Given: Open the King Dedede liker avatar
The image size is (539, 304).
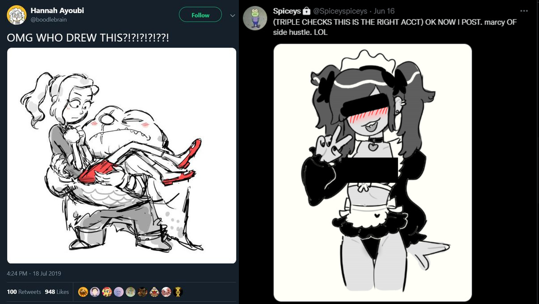Looking at the screenshot, I should (154, 292).
